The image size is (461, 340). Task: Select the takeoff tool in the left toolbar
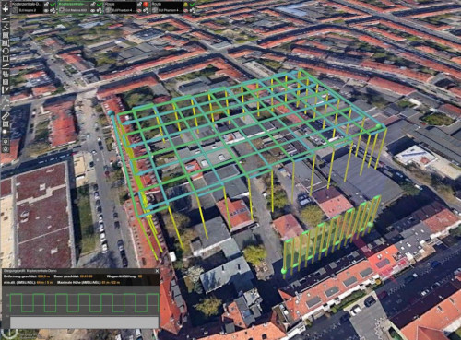6,19
